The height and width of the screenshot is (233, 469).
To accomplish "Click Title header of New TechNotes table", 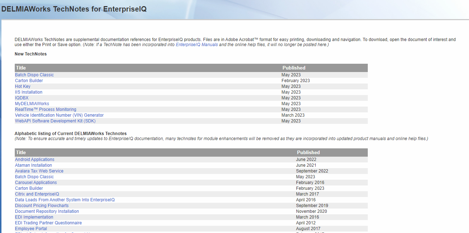I will 21,68.
